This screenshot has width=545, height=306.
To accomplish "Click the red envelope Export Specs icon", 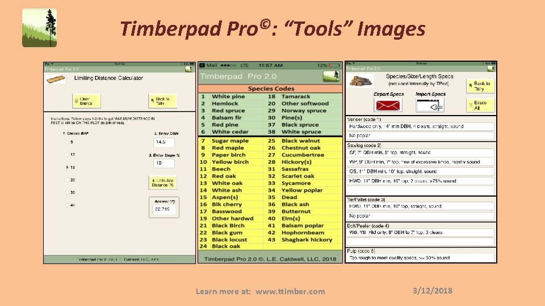I will click(388, 105).
